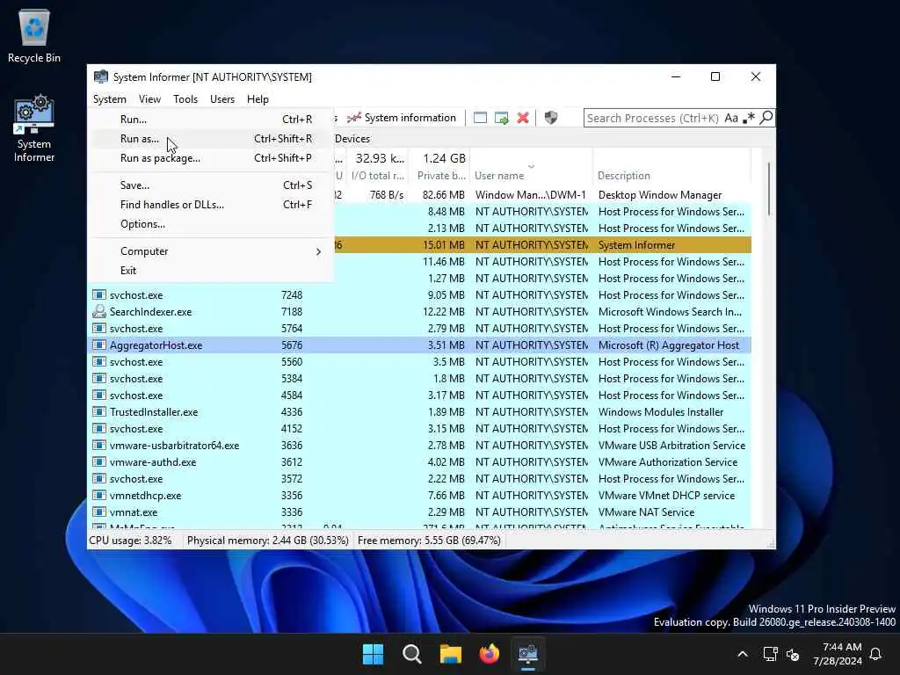Select the vmnat.exe process
The height and width of the screenshot is (675, 900).
point(134,512)
